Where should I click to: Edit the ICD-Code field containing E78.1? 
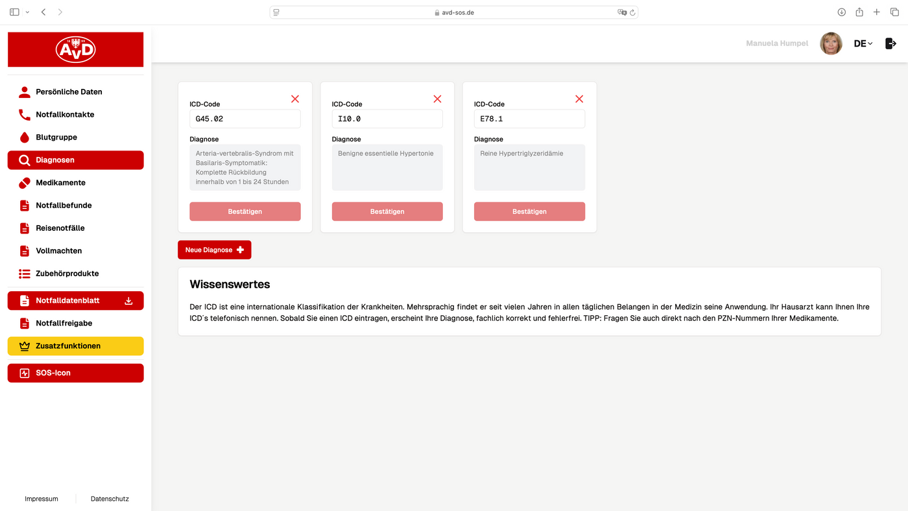[x=529, y=119]
